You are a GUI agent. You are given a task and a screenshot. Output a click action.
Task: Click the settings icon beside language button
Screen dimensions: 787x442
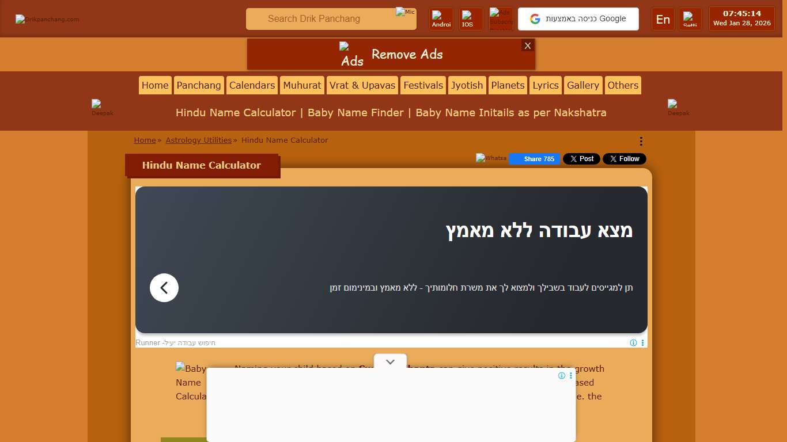(690, 19)
